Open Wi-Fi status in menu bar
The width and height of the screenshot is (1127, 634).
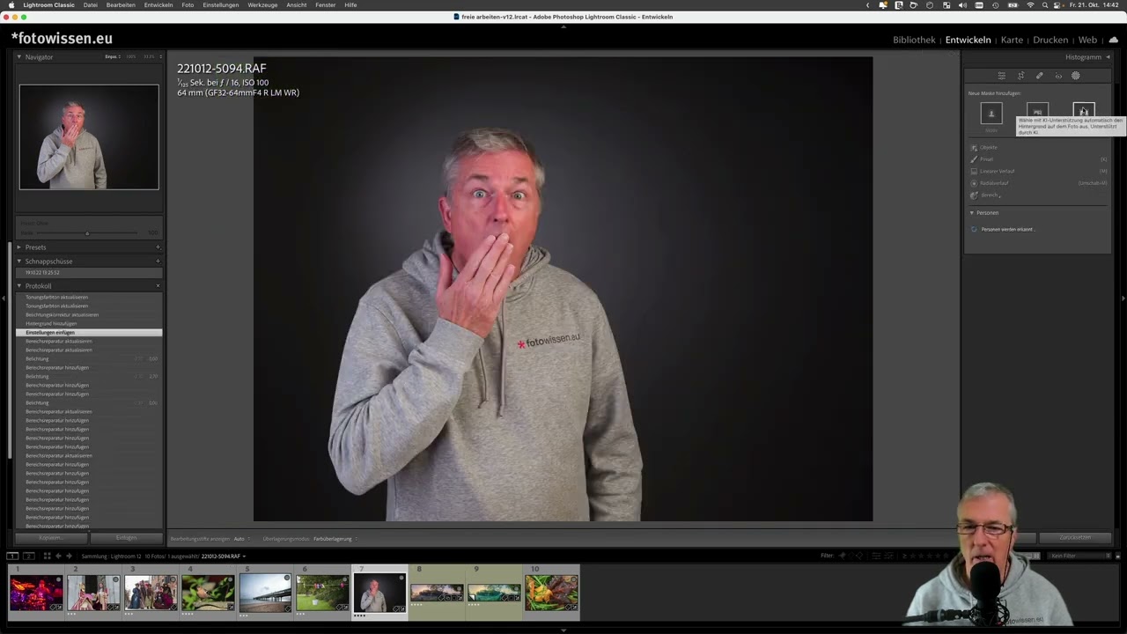click(x=1030, y=5)
